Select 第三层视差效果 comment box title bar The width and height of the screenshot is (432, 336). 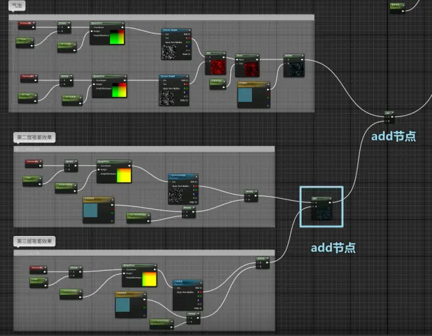[x=144, y=253]
